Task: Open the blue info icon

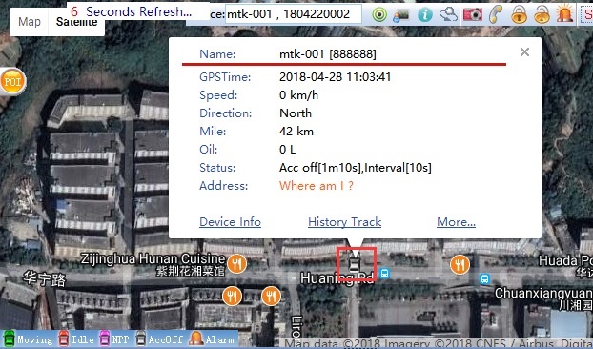Action: coord(425,14)
